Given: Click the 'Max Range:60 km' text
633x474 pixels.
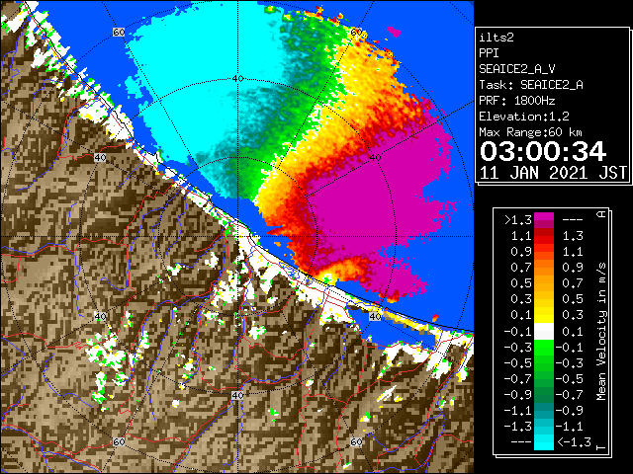Looking at the screenshot, I should pyautogui.click(x=530, y=132).
